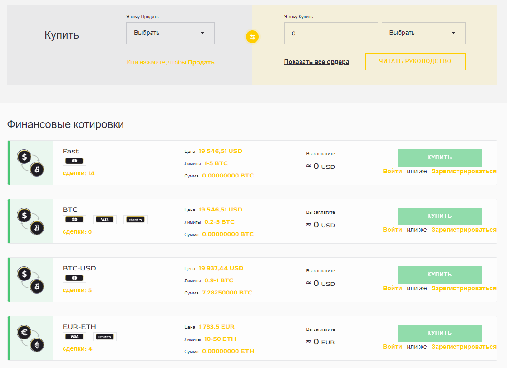Click the 'Я хочу Купить' amount field

pos(330,33)
